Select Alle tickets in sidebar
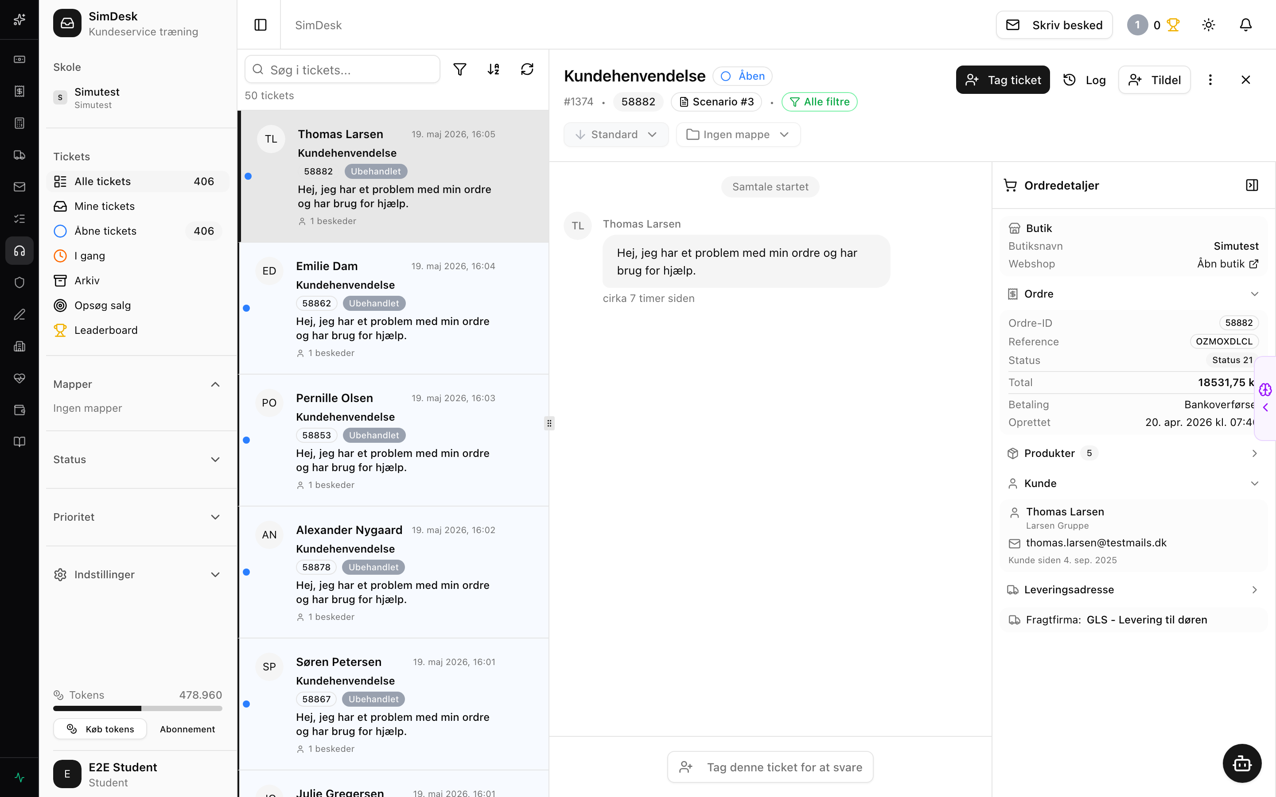Viewport: 1276px width, 797px height. point(138,182)
